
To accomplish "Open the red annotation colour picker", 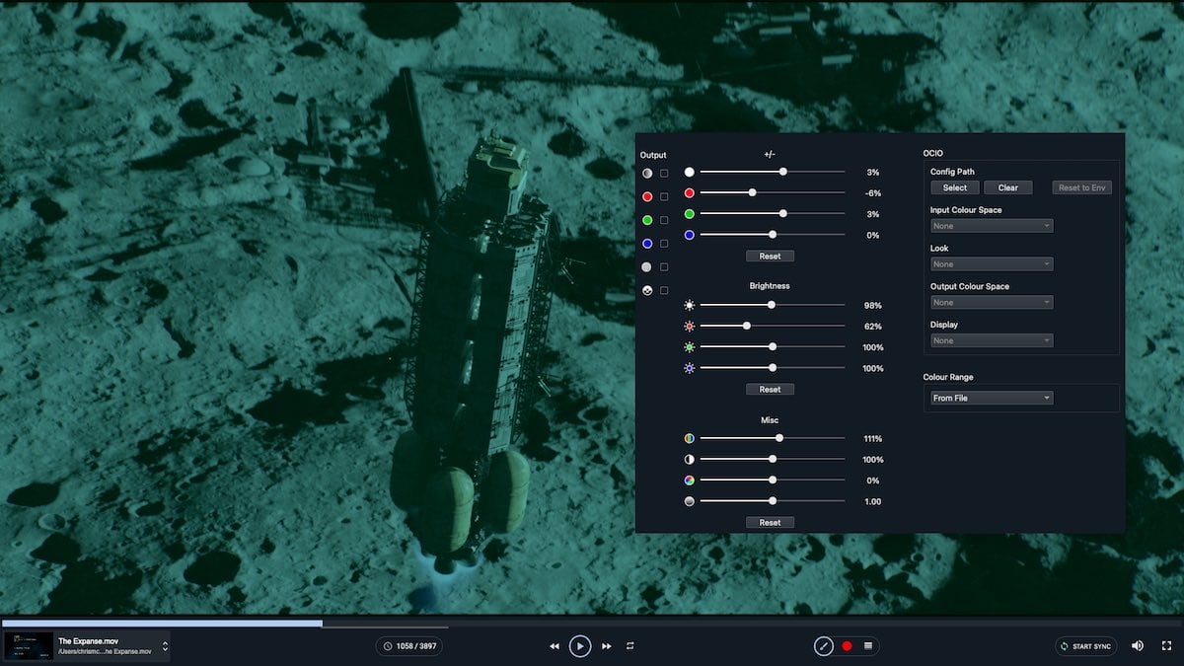I will pos(847,646).
